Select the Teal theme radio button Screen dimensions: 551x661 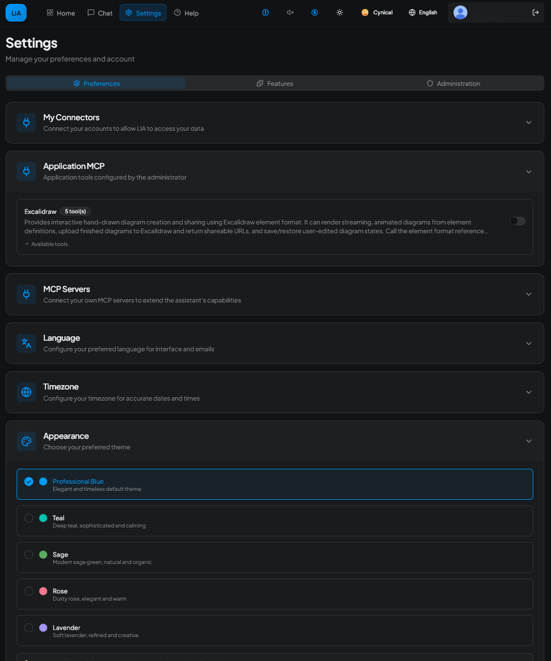click(x=29, y=518)
